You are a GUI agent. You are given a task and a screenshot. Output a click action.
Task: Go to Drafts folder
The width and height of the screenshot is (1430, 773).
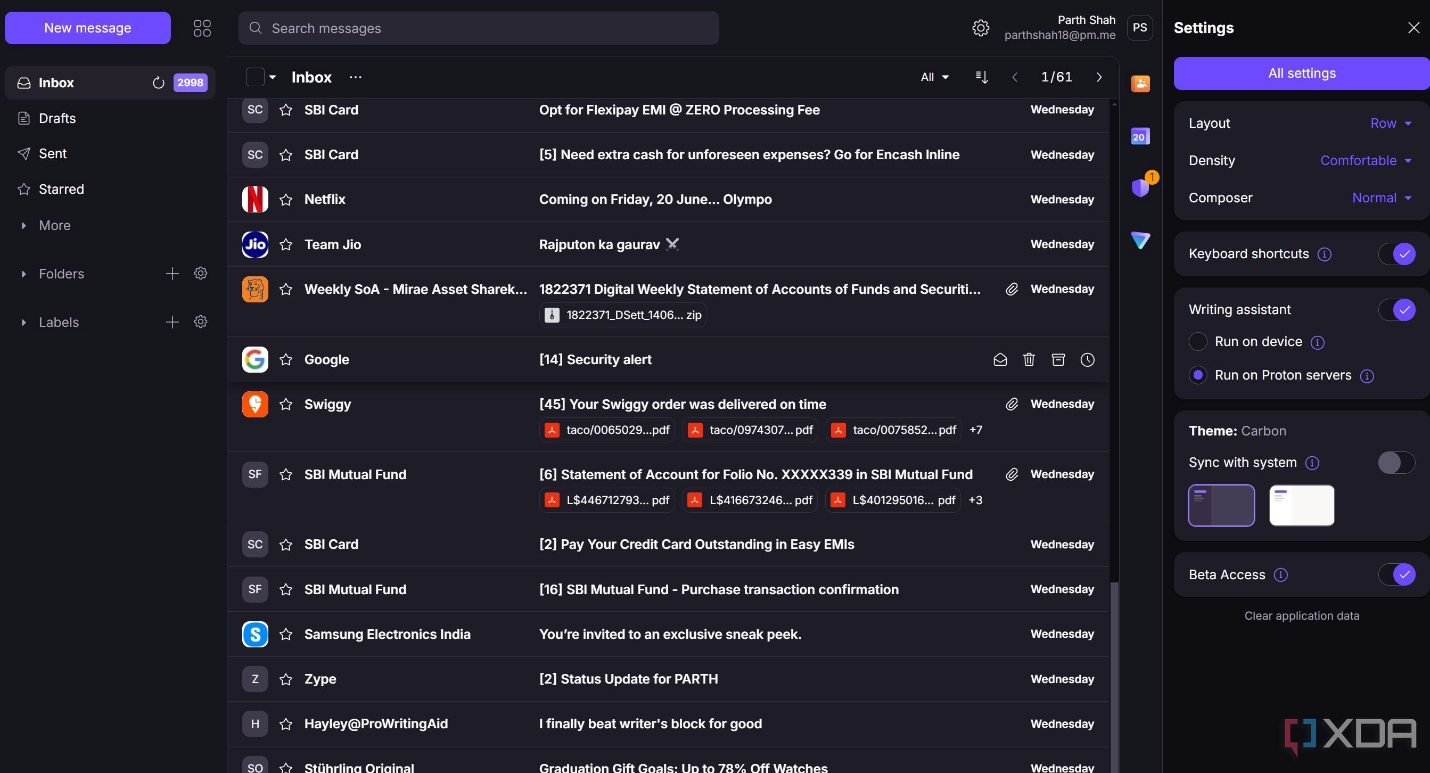(x=110, y=118)
